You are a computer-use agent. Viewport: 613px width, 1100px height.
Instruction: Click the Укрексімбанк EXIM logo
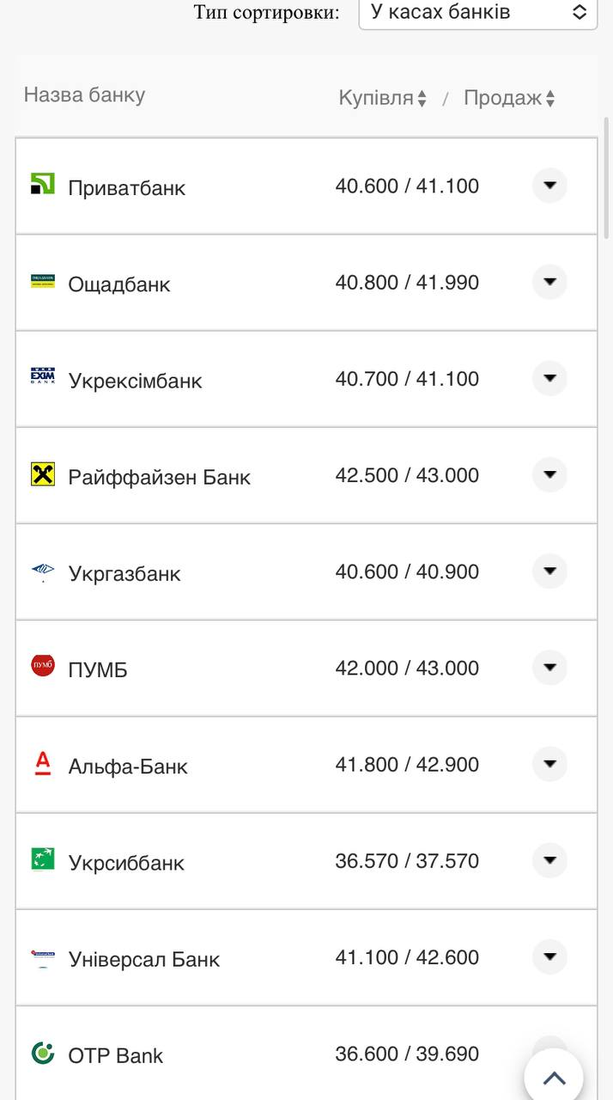tap(42, 377)
